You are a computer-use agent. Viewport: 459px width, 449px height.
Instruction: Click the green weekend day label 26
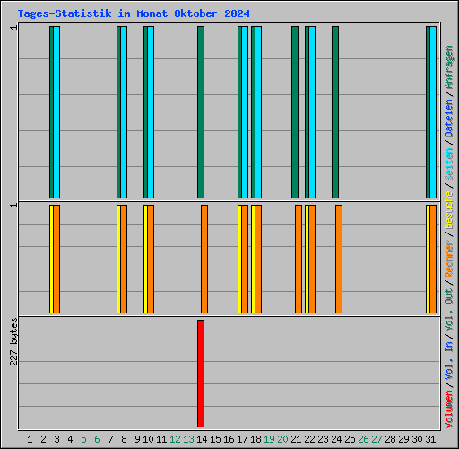point(363,439)
